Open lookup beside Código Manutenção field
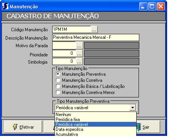The height and width of the screenshot is (137, 169). [x=94, y=29]
